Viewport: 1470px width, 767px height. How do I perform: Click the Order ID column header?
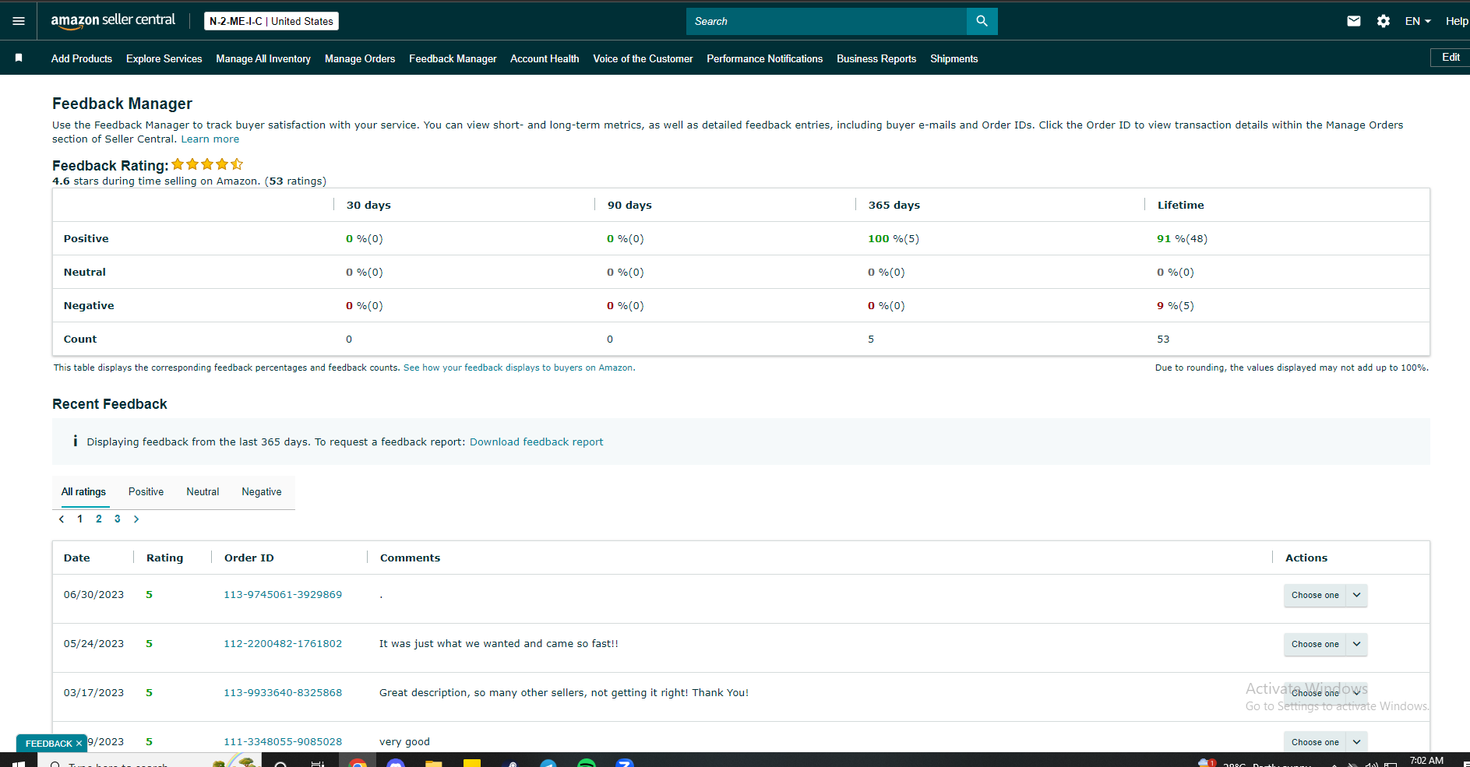(x=249, y=558)
